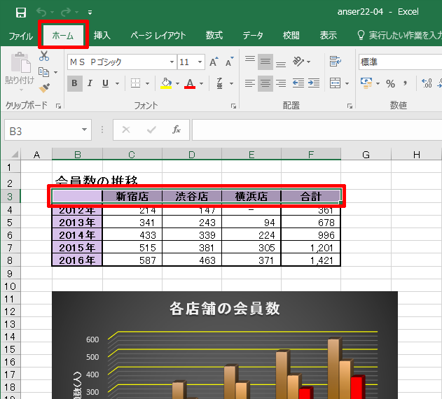The height and width of the screenshot is (399, 442).
Task: Select all cells with corner triangle
Action: point(14,155)
